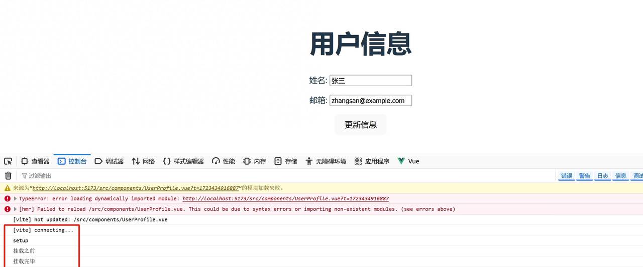Click the 用户信息 page heading
Image resolution: width=643 pixels, height=267 pixels.
361,44
